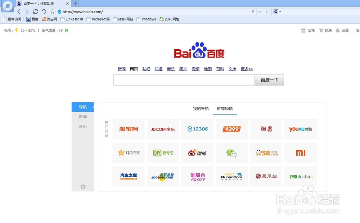This screenshot has height=223, width=360.
Task: Open the 更多>> link
Action: coord(247,69)
